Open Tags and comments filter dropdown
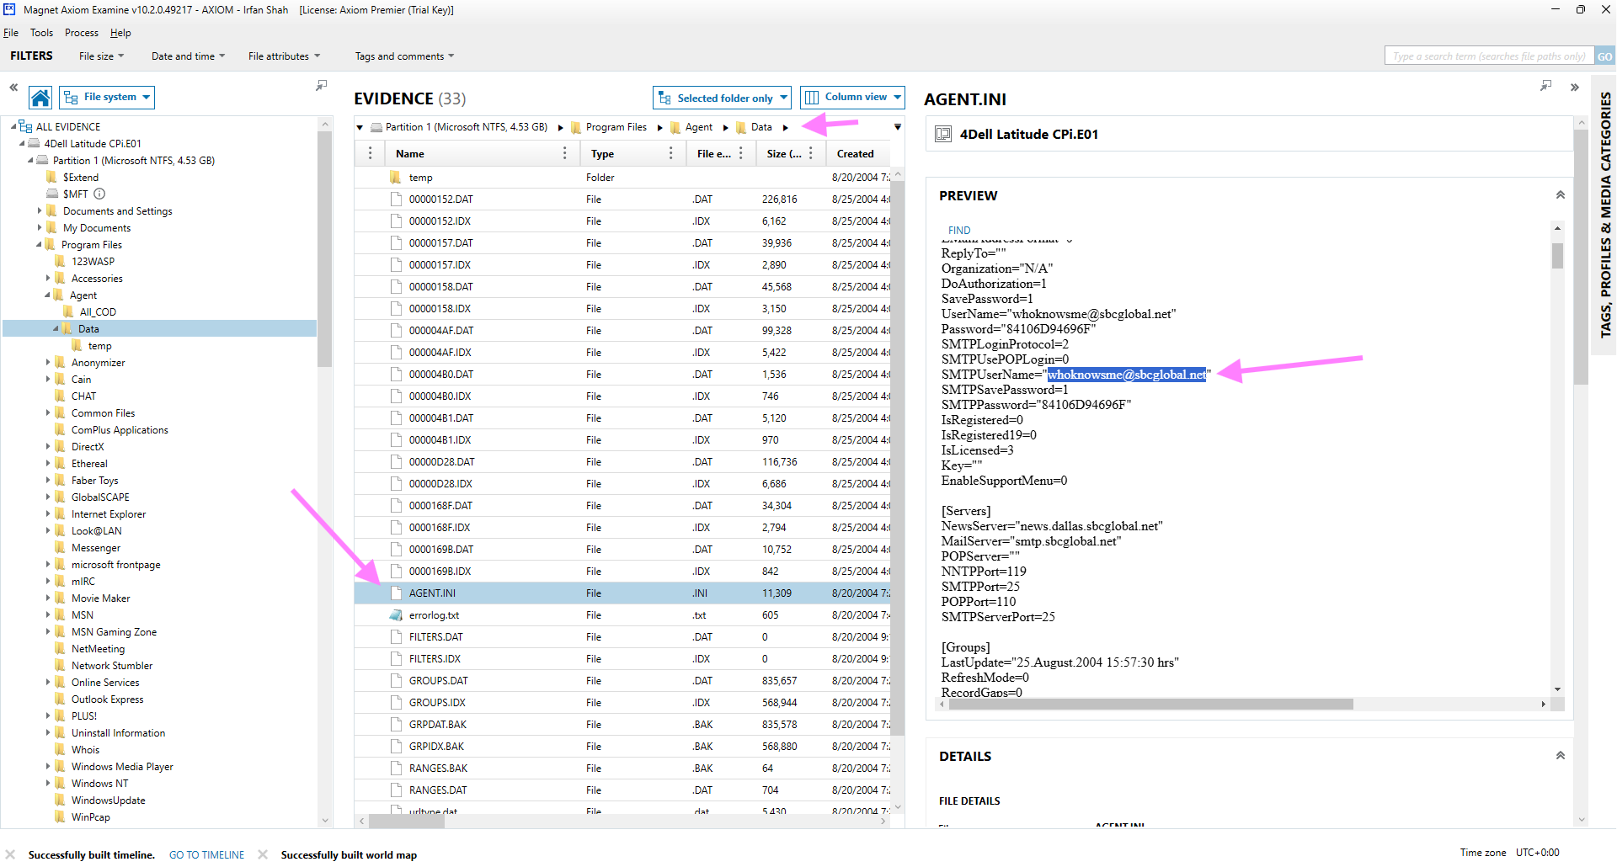This screenshot has width=1617, height=867. tap(404, 56)
